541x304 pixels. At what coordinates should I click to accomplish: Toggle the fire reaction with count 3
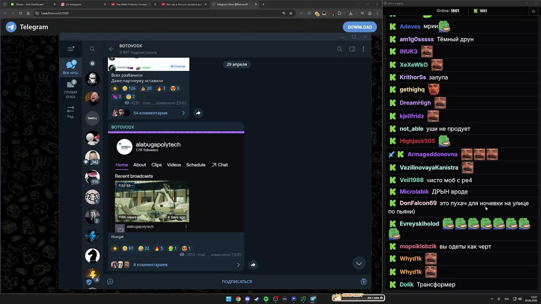pos(161,88)
